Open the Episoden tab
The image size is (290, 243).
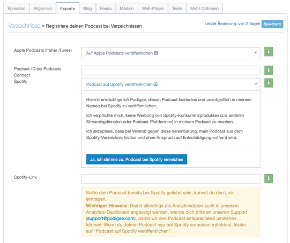point(17,9)
